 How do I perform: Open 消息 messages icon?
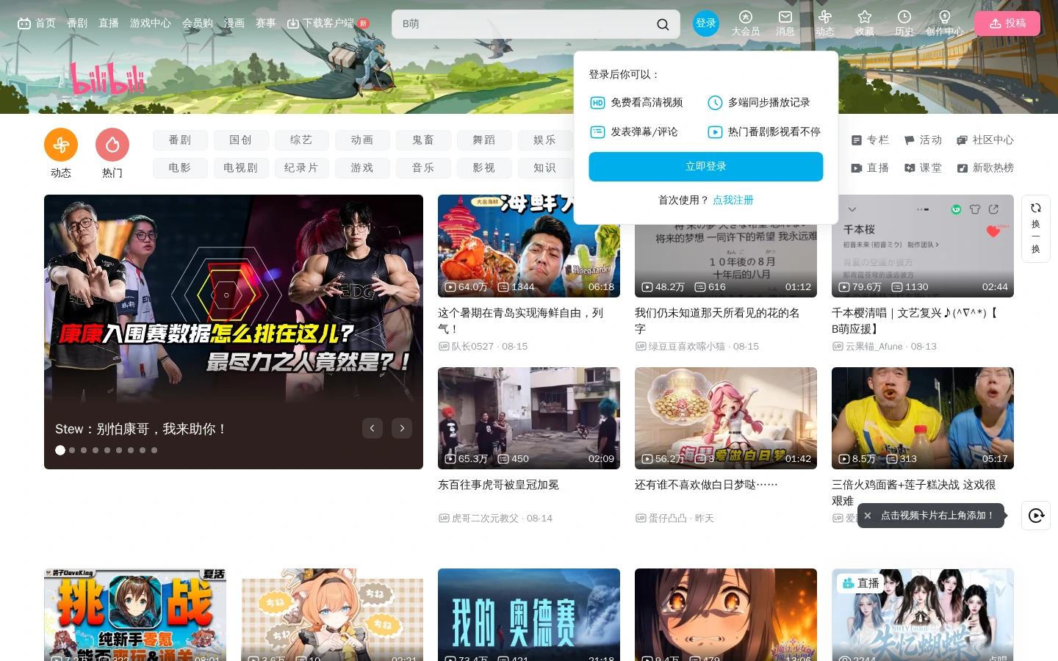(785, 24)
